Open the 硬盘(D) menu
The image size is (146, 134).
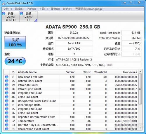pyautogui.click(x=55, y=9)
